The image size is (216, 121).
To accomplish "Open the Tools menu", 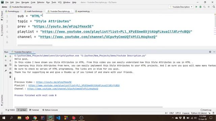I will (54, 2).
